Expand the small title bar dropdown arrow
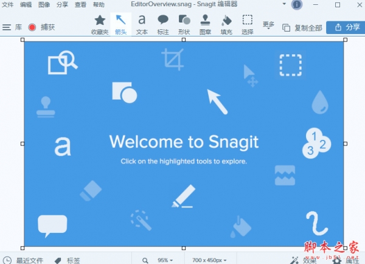The width and height of the screenshot is (365, 264). click(x=284, y=4)
